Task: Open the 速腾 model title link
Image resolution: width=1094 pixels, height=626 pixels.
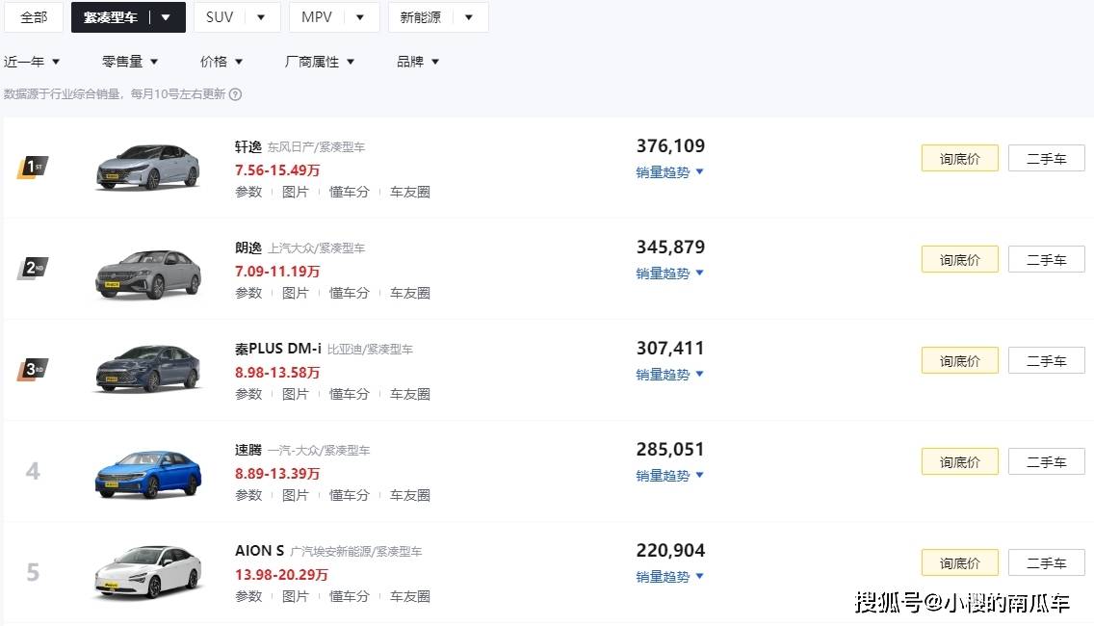Action: tap(248, 450)
